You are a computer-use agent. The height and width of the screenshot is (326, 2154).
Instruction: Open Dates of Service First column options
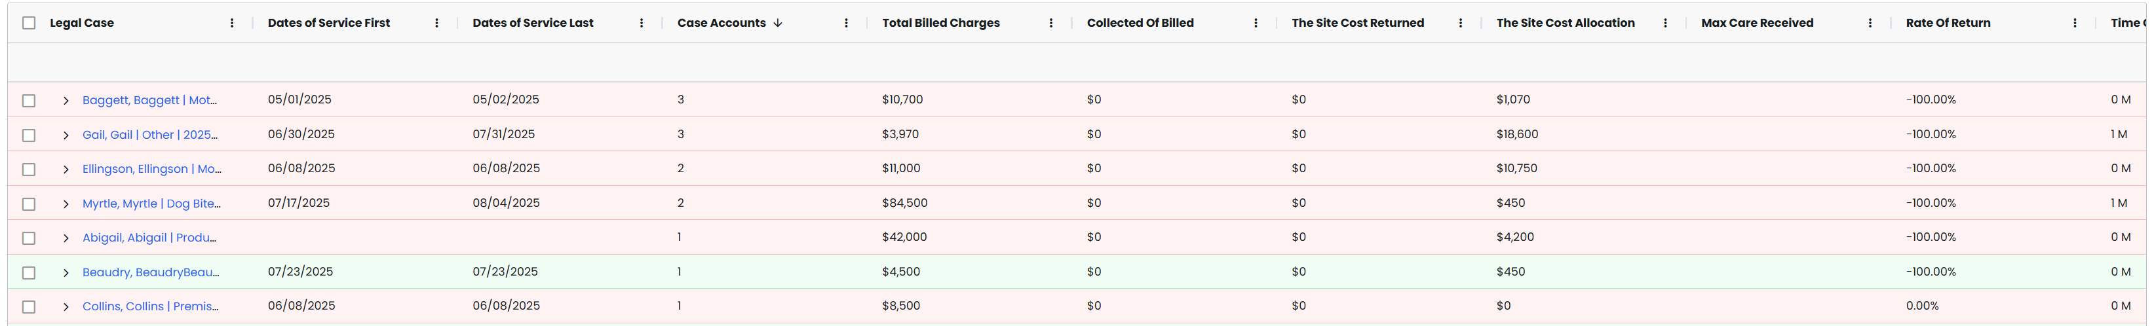click(436, 24)
